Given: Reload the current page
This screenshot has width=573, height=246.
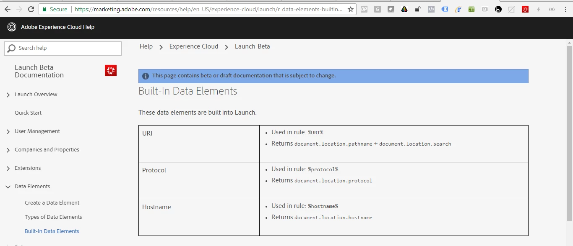Looking at the screenshot, I should tap(31, 9).
